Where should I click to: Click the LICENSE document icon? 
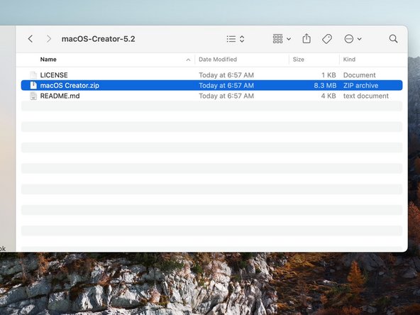33,75
